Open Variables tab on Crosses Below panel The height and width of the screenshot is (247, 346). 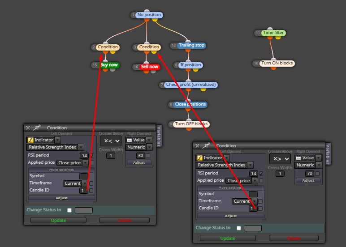(x=159, y=136)
